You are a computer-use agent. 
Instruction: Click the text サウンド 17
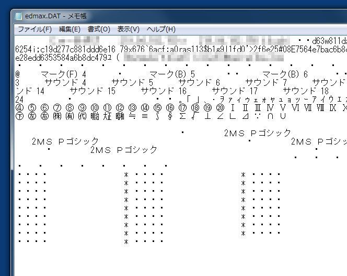click(x=235, y=91)
